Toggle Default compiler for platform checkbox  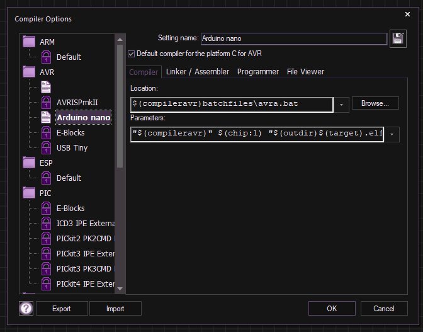coord(131,54)
